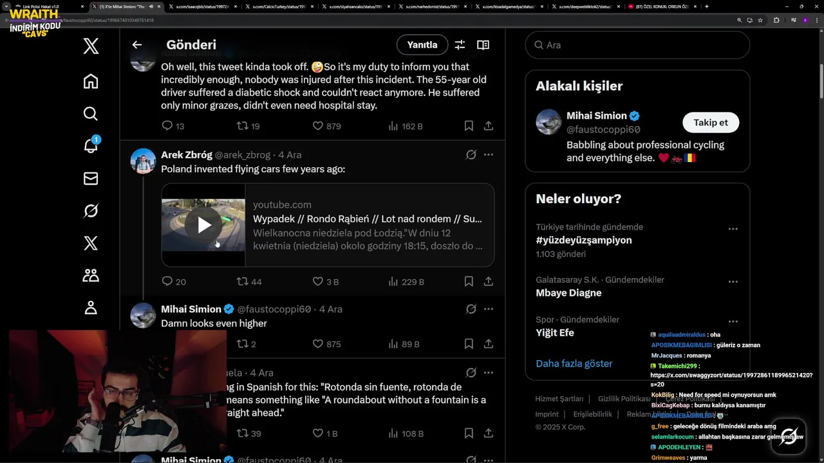
Task: Open the Explore search sidebar icon
Action: click(91, 114)
